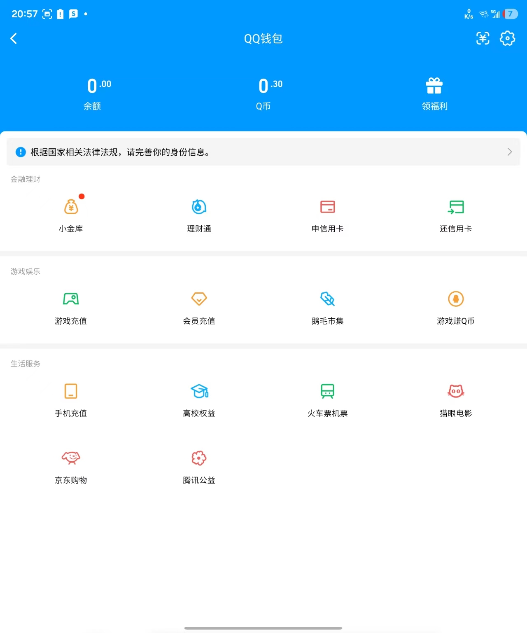Viewport: 527px width, 633px height.
Task: Go back using the arrow at top left
Action: tap(14, 38)
